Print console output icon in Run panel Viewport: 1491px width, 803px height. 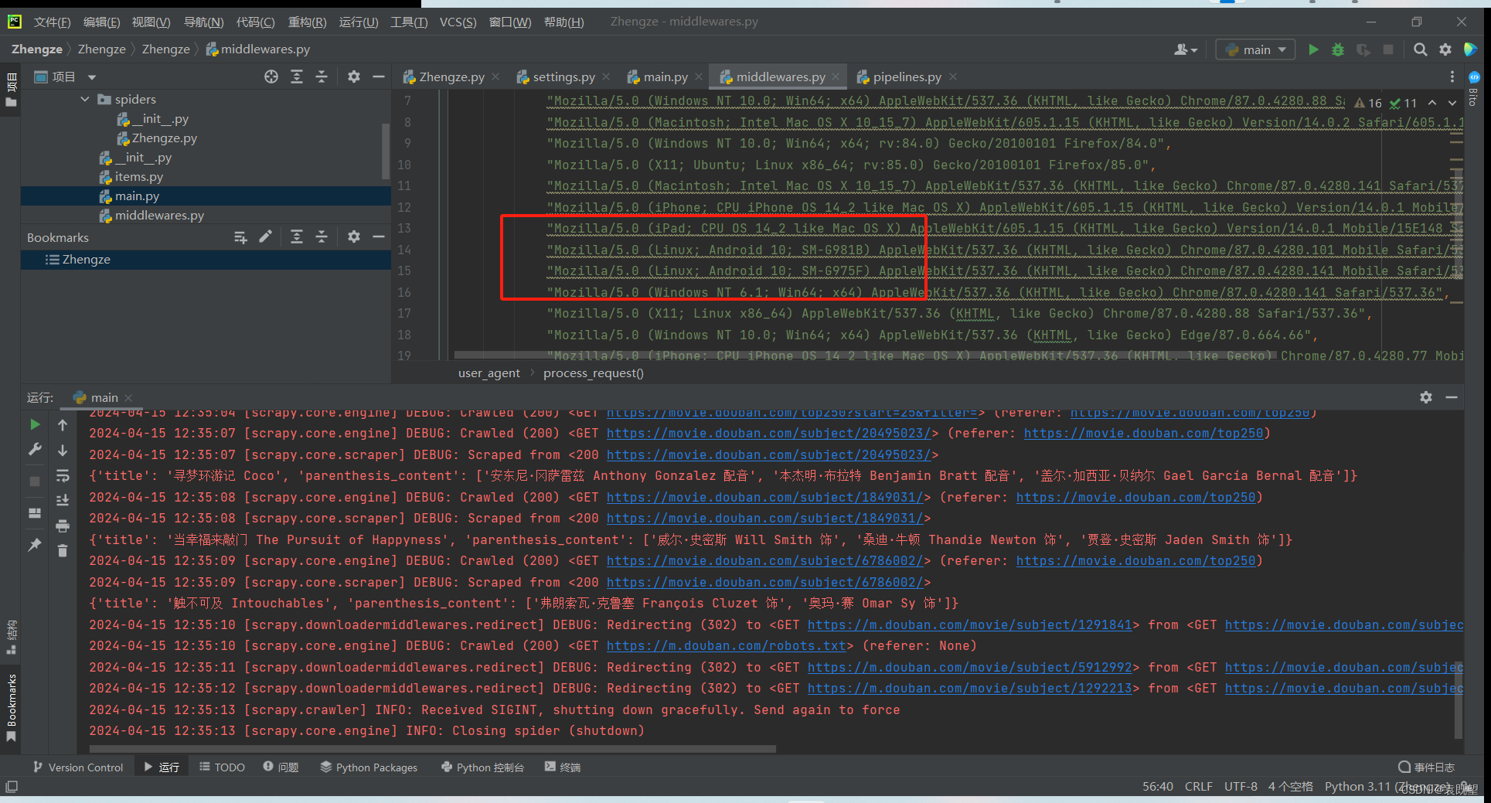[x=63, y=526]
